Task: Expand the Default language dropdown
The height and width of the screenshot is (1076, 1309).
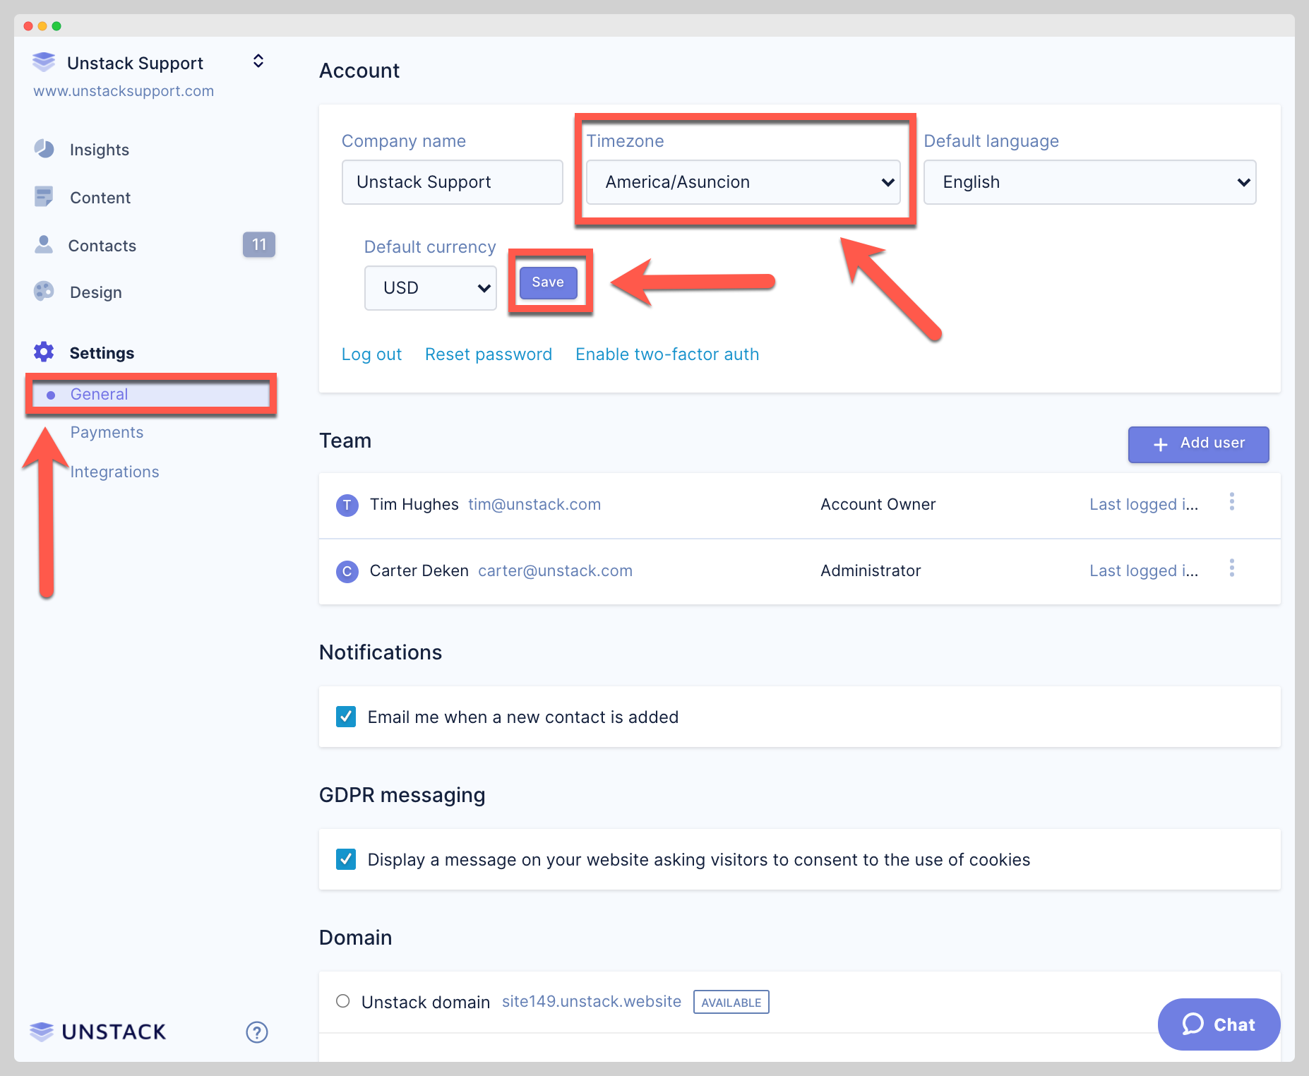Action: pyautogui.click(x=1089, y=182)
